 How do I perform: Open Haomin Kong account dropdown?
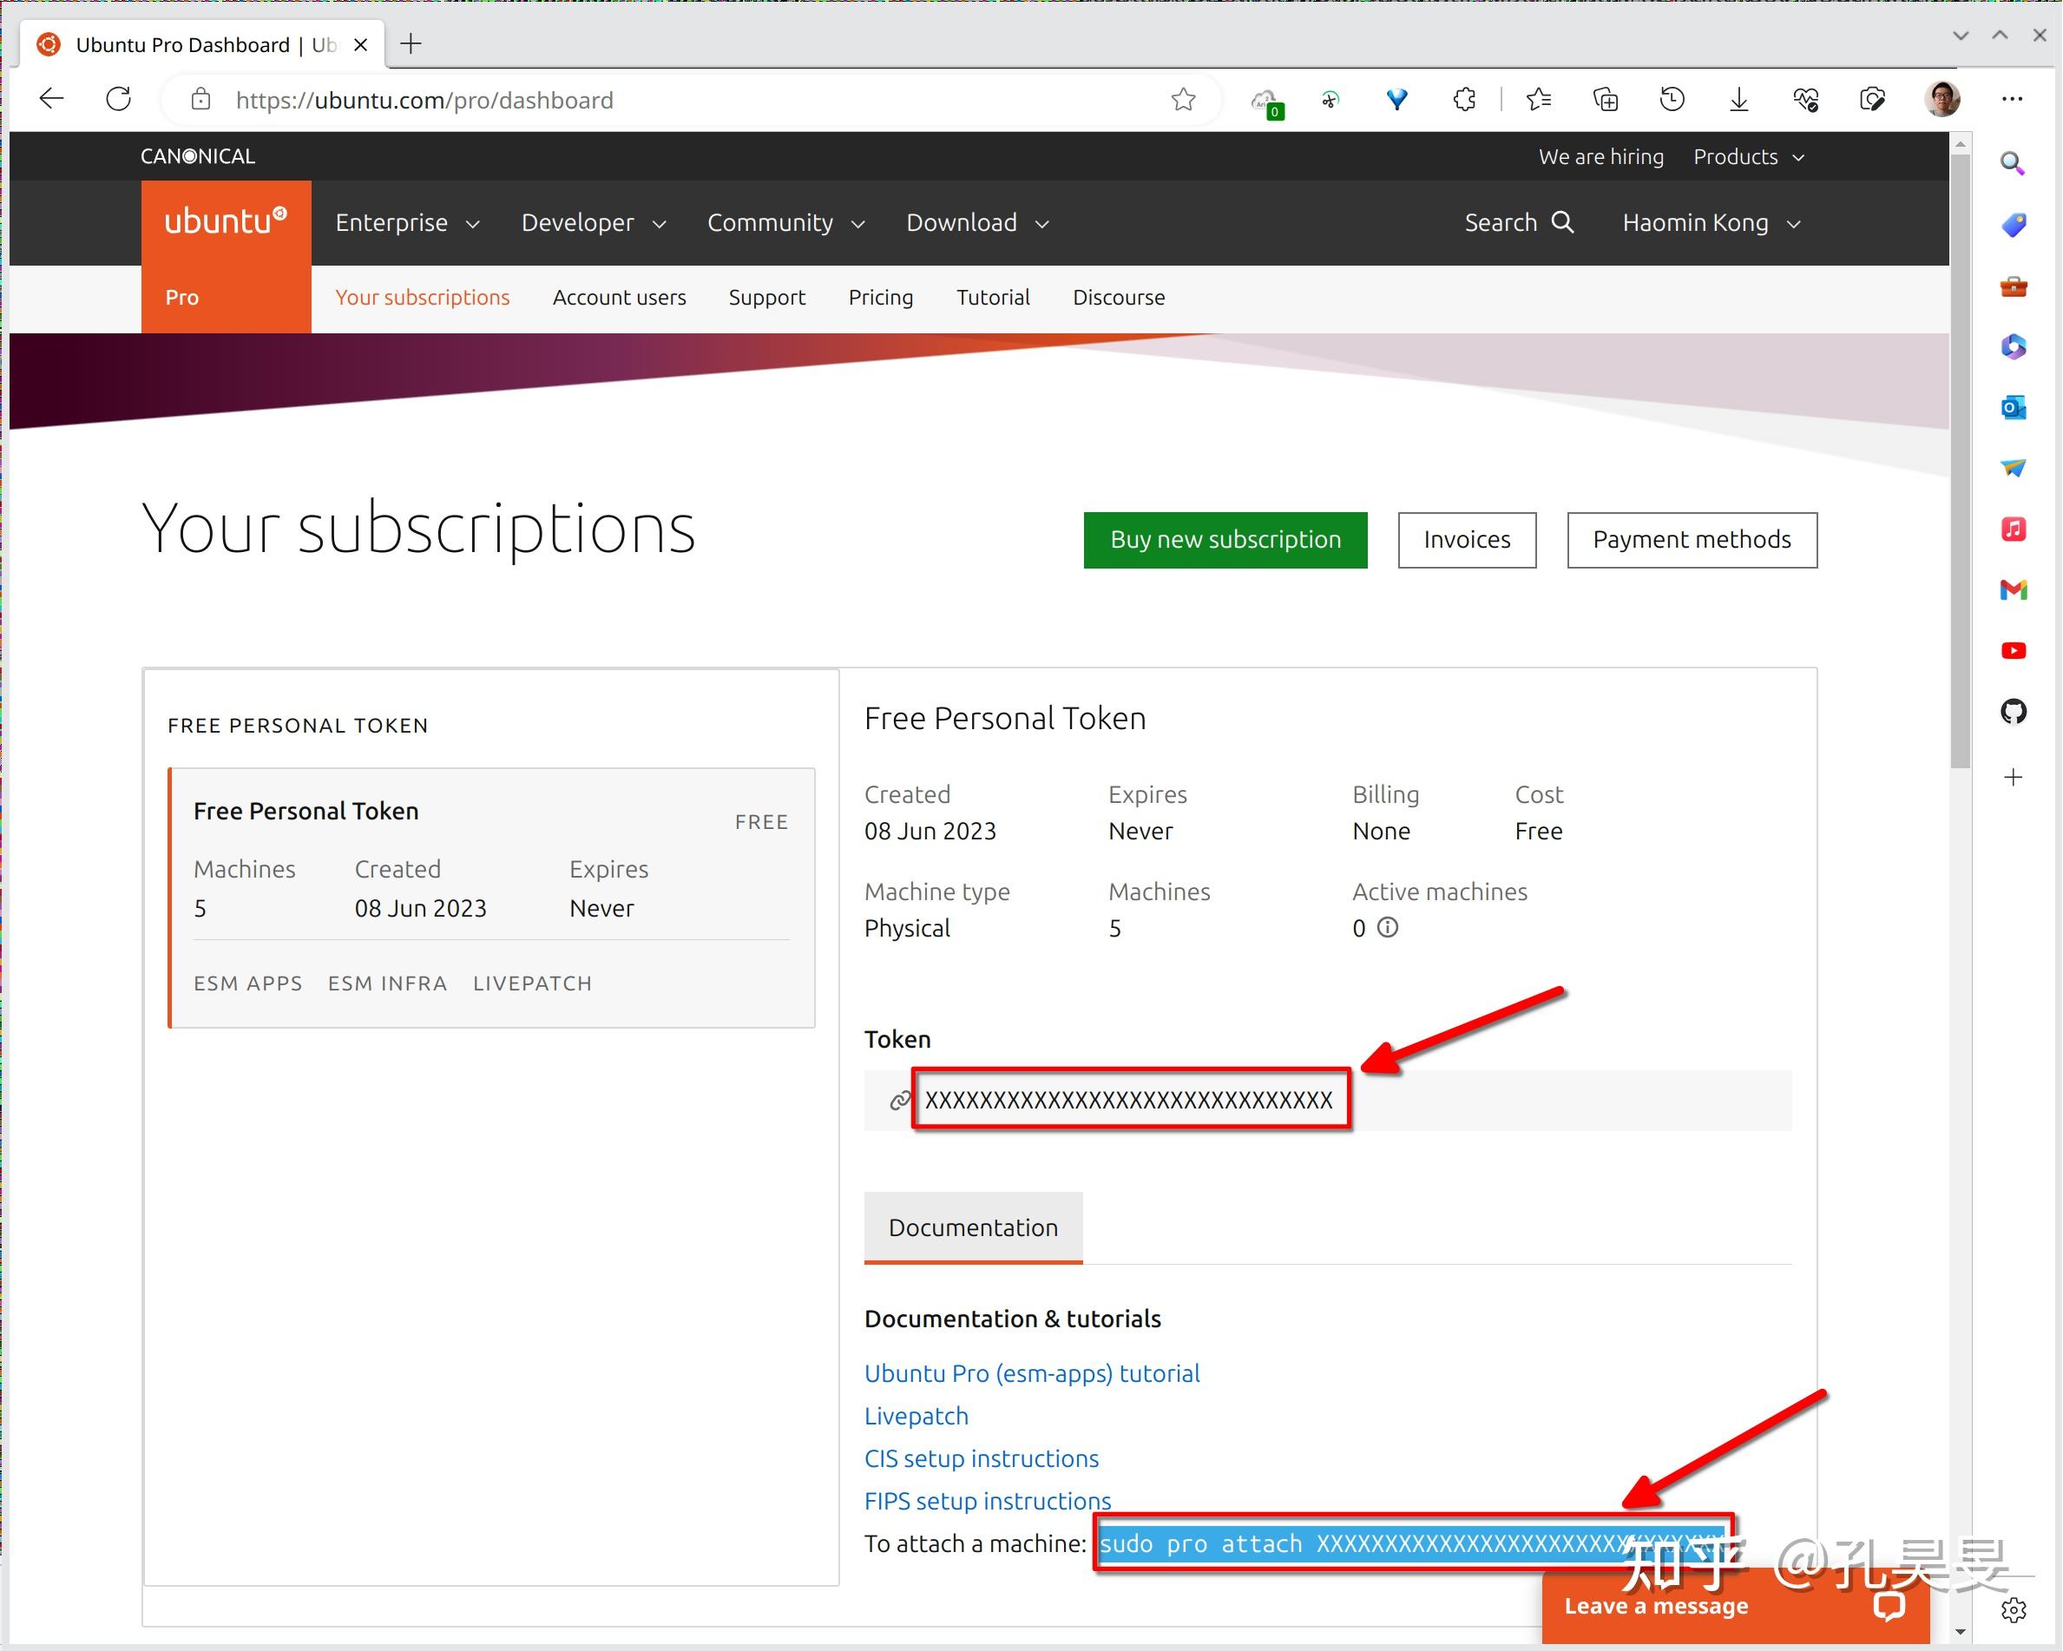[1711, 223]
